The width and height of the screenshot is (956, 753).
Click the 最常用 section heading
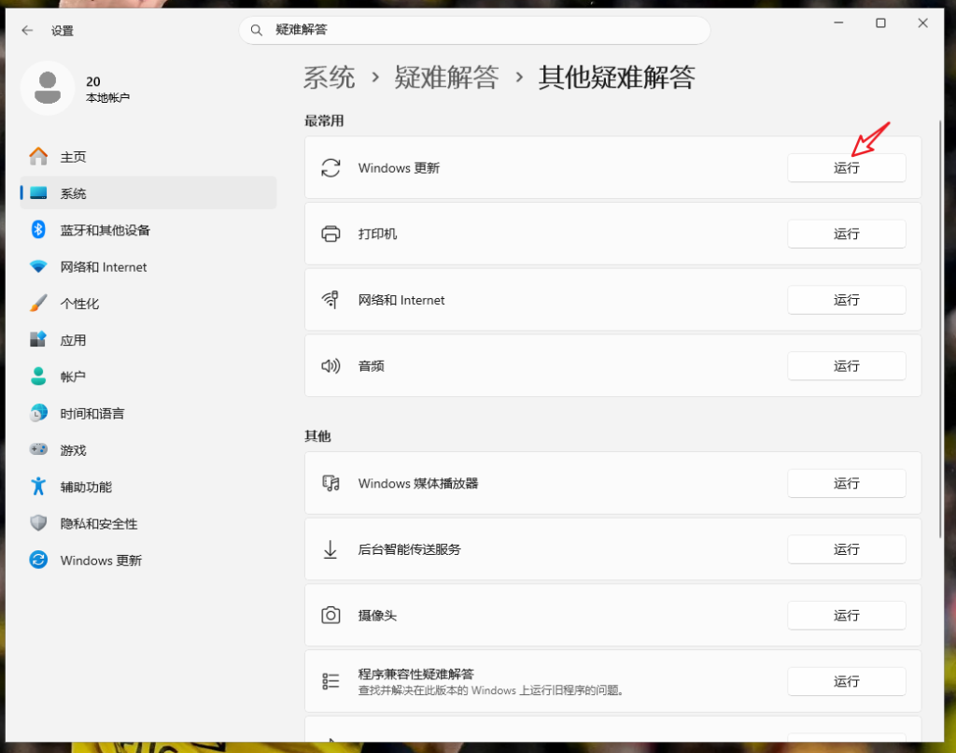(x=324, y=121)
